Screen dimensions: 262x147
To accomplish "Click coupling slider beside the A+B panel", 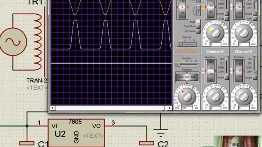I will pyautogui.click(x=226, y=5).
